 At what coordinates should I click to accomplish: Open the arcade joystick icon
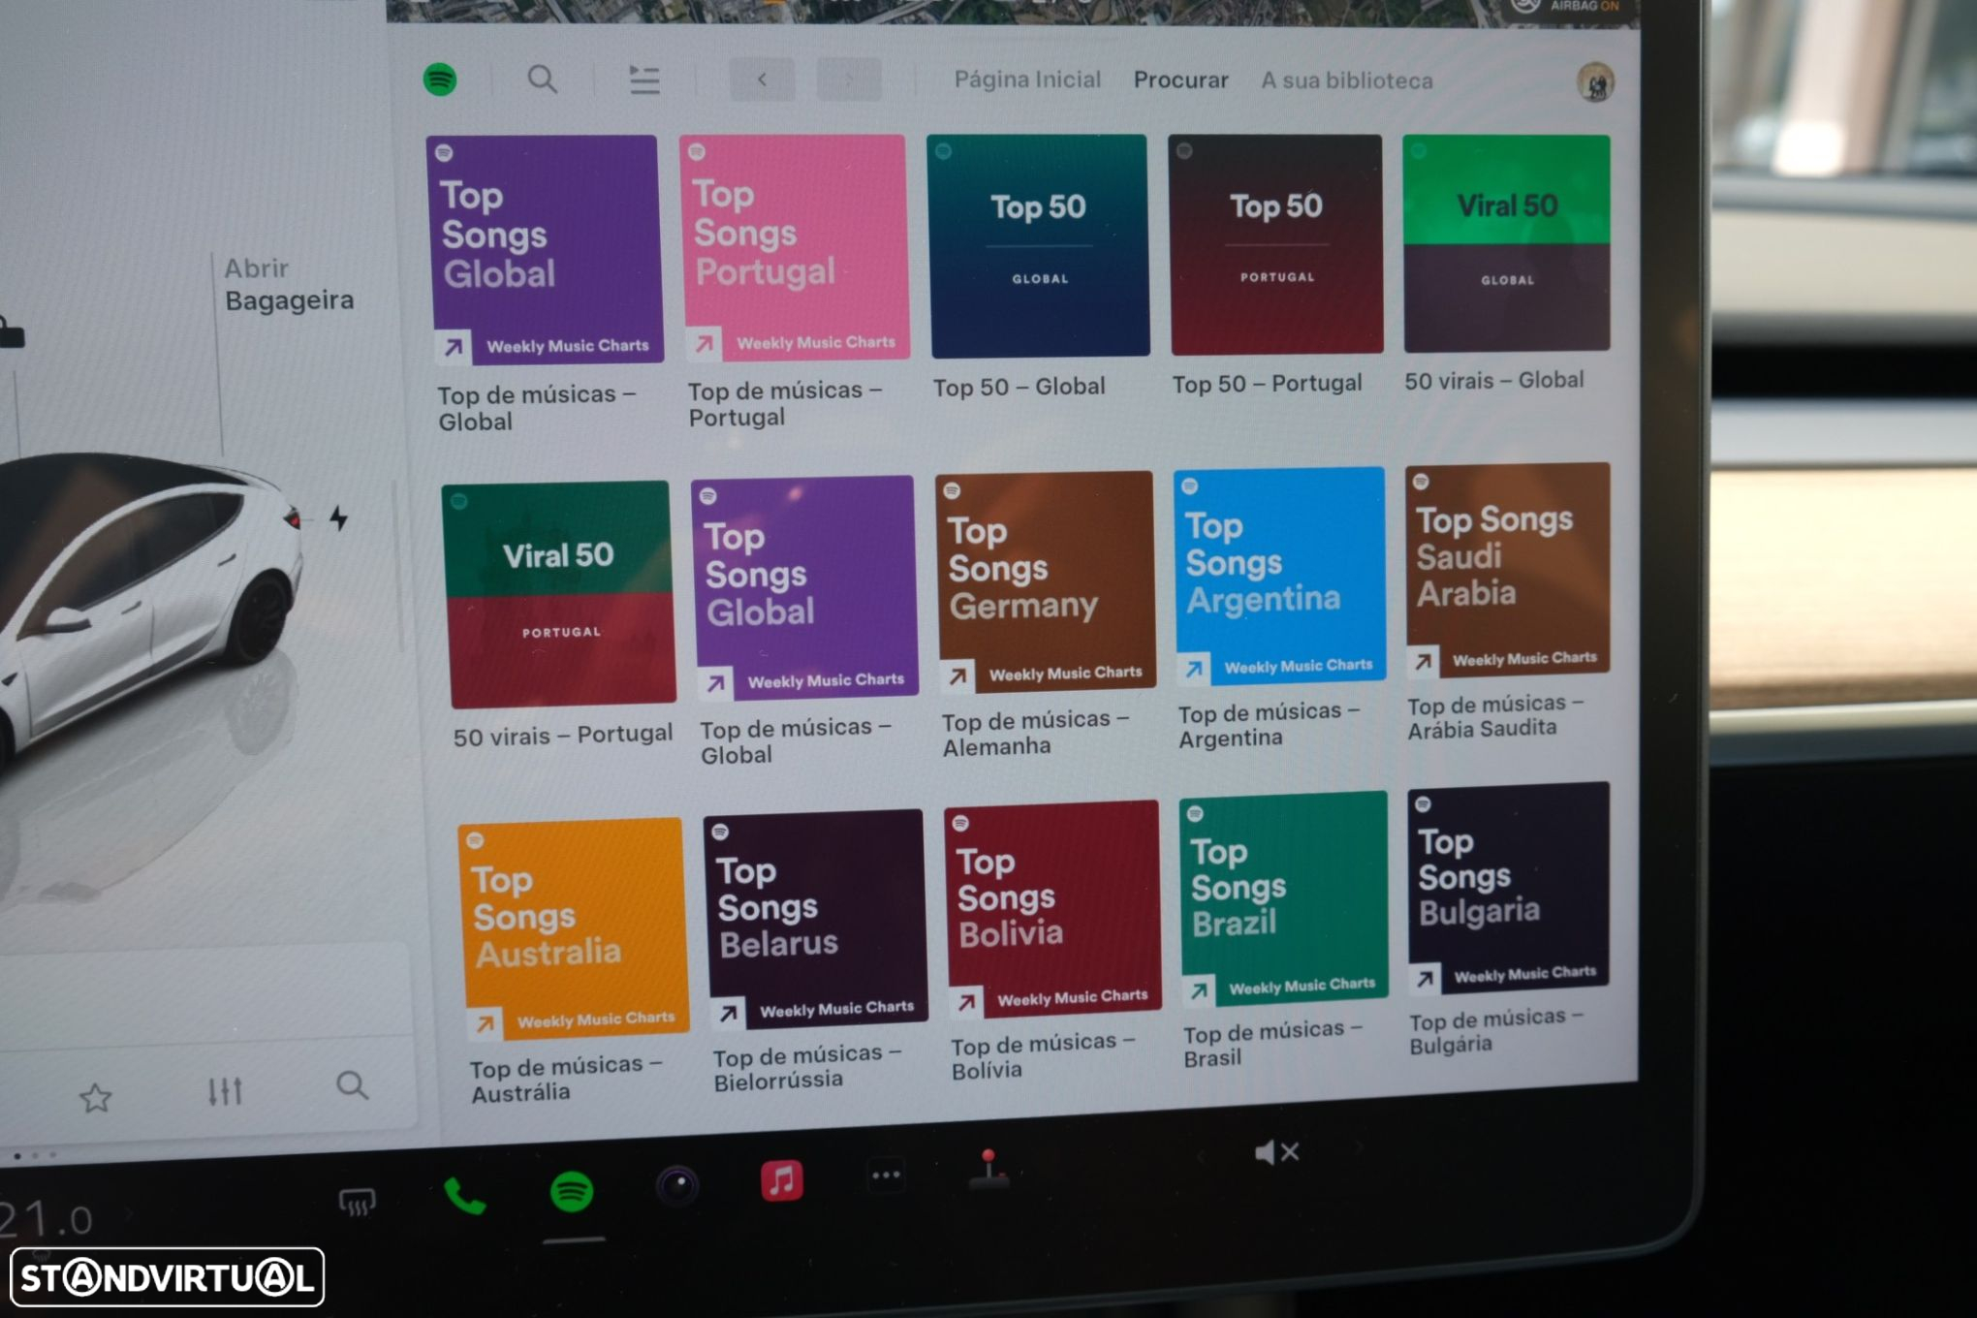coord(988,1168)
